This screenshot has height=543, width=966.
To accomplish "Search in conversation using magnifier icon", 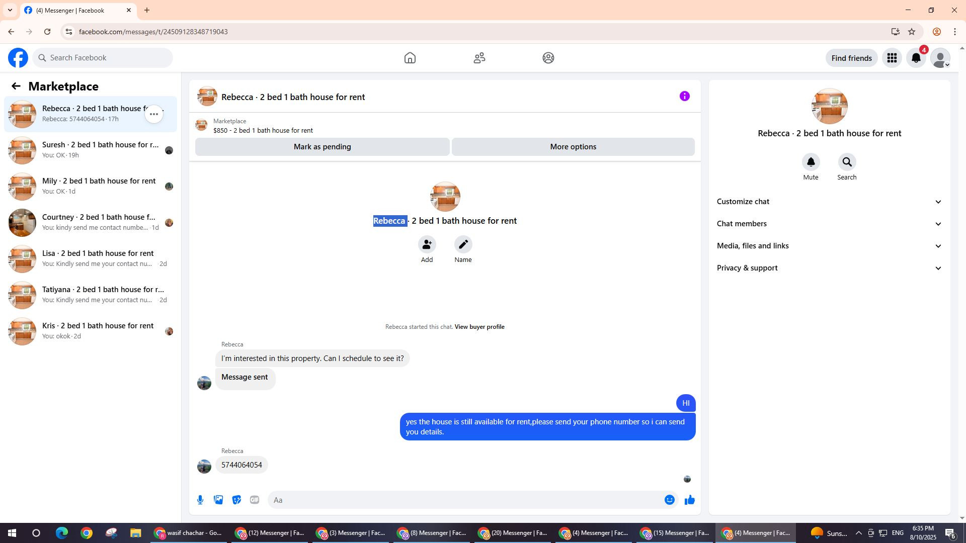I will pos(847,162).
